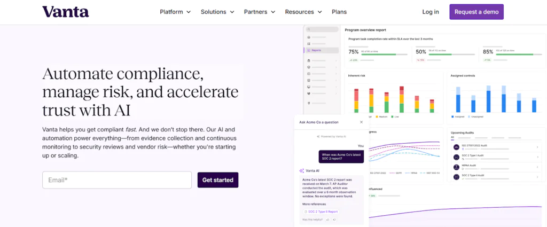
Task: Click the light blue Unassigned legend swatch
Action: [x=469, y=116]
